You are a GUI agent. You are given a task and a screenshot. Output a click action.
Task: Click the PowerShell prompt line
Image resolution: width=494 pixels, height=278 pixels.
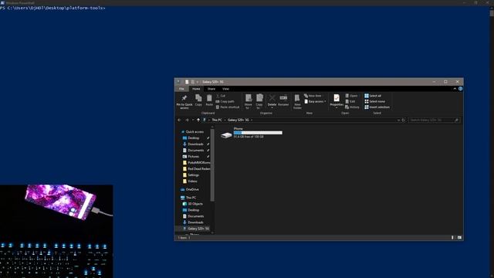[x=53, y=8]
